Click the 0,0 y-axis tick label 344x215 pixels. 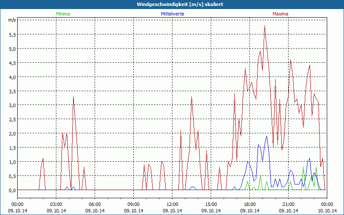coord(12,190)
